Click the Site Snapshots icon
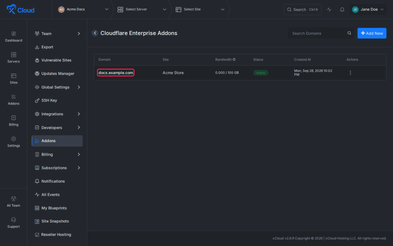The height and width of the screenshot is (246, 393). (x=37, y=221)
